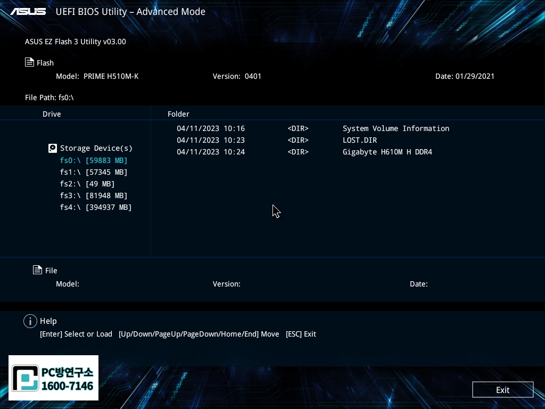The image size is (545, 409).
Task: Click the File section Date: label
Action: tap(419, 284)
